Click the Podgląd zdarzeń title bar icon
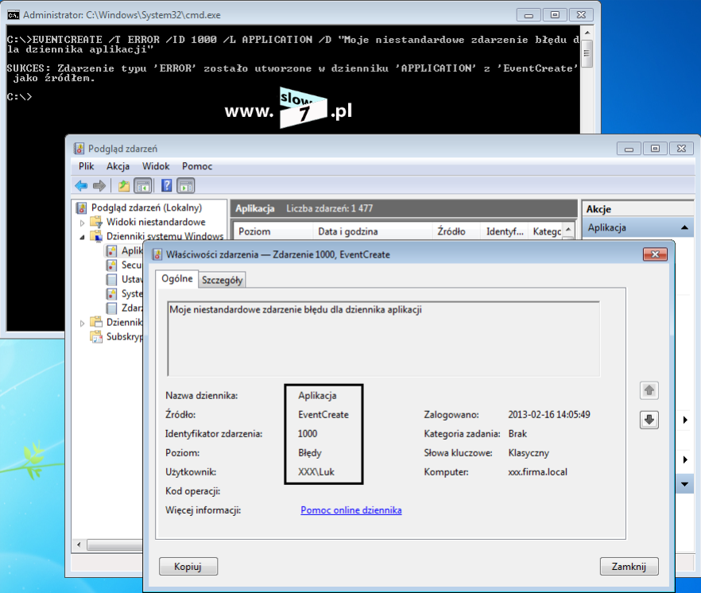 [79, 149]
